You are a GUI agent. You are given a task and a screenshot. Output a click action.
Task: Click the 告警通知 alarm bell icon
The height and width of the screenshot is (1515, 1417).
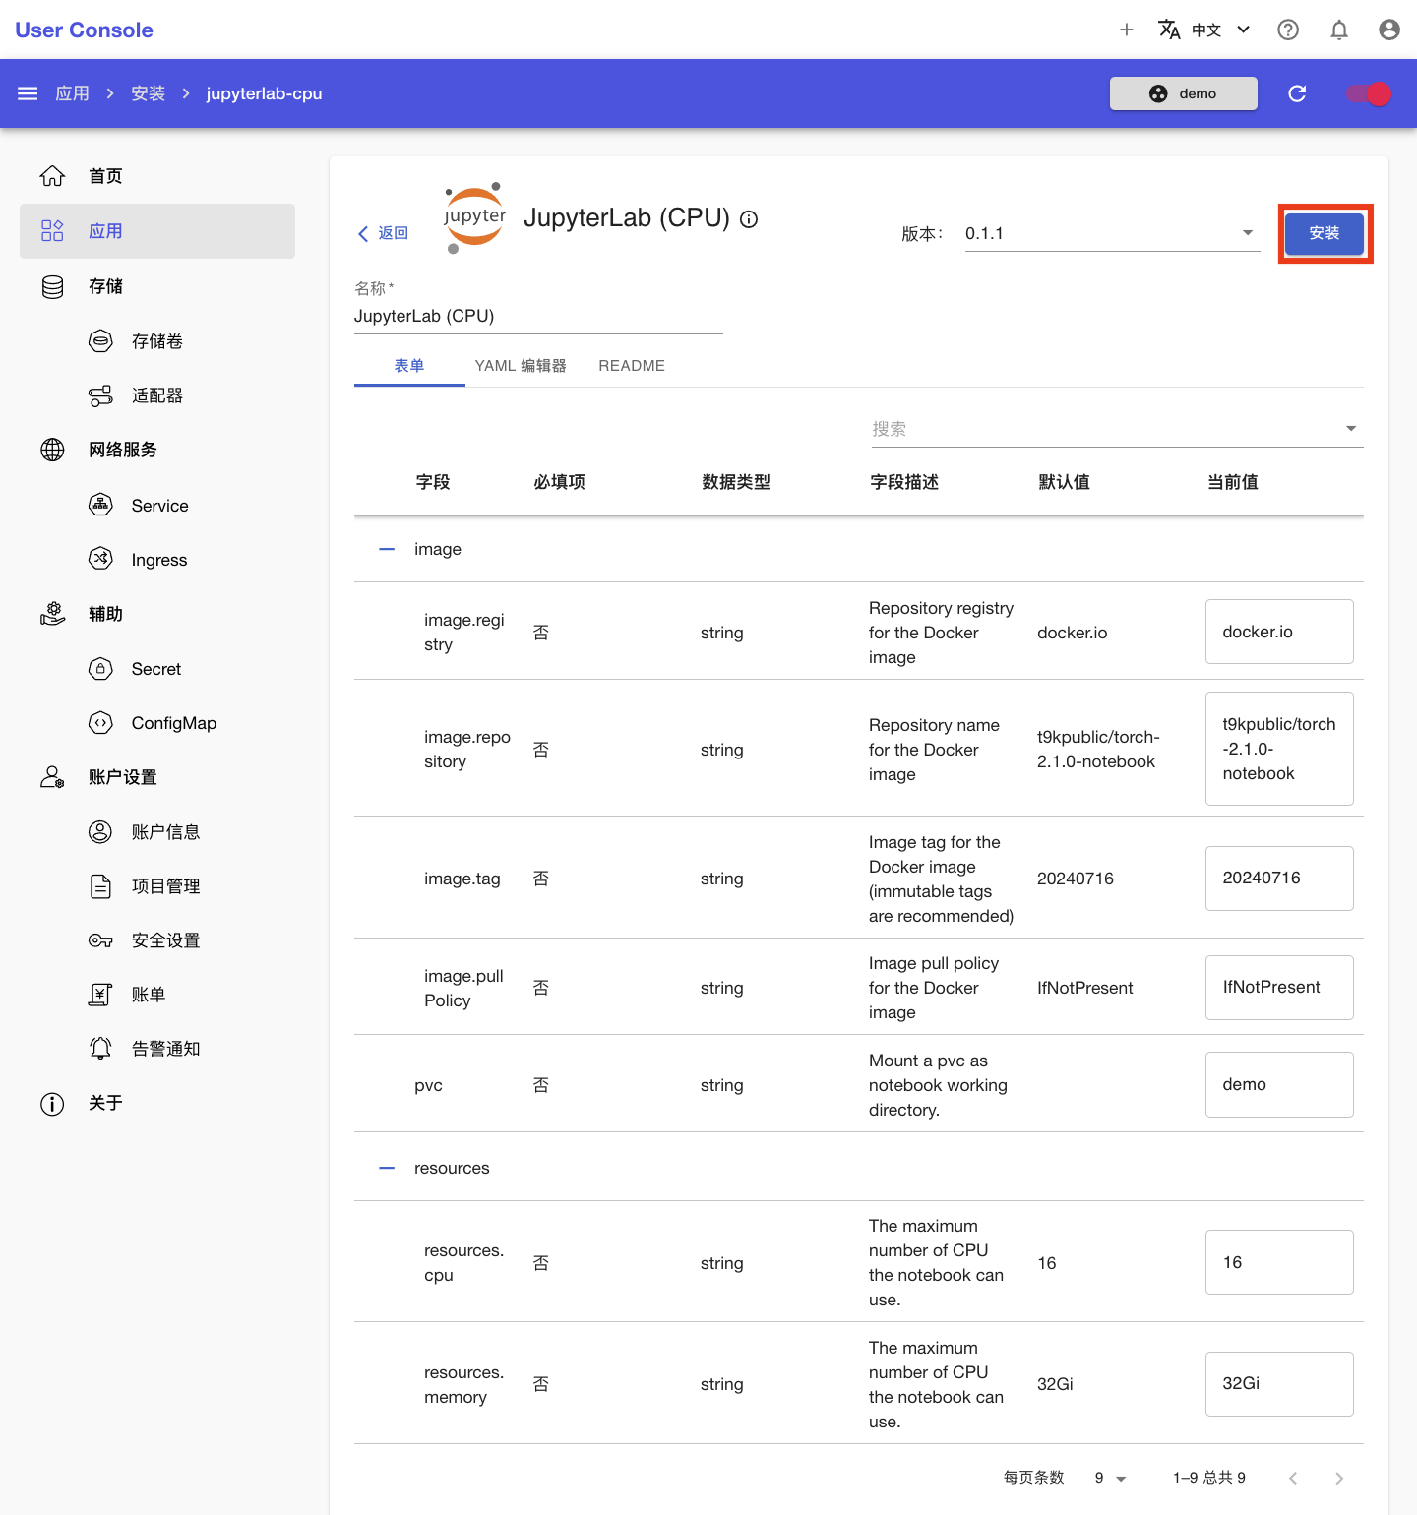click(100, 1049)
